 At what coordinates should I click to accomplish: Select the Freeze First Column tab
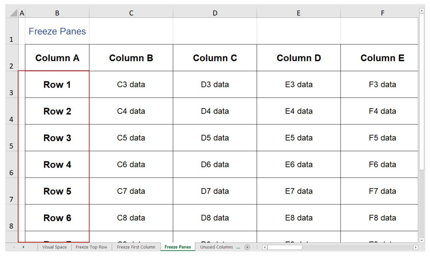click(x=136, y=247)
